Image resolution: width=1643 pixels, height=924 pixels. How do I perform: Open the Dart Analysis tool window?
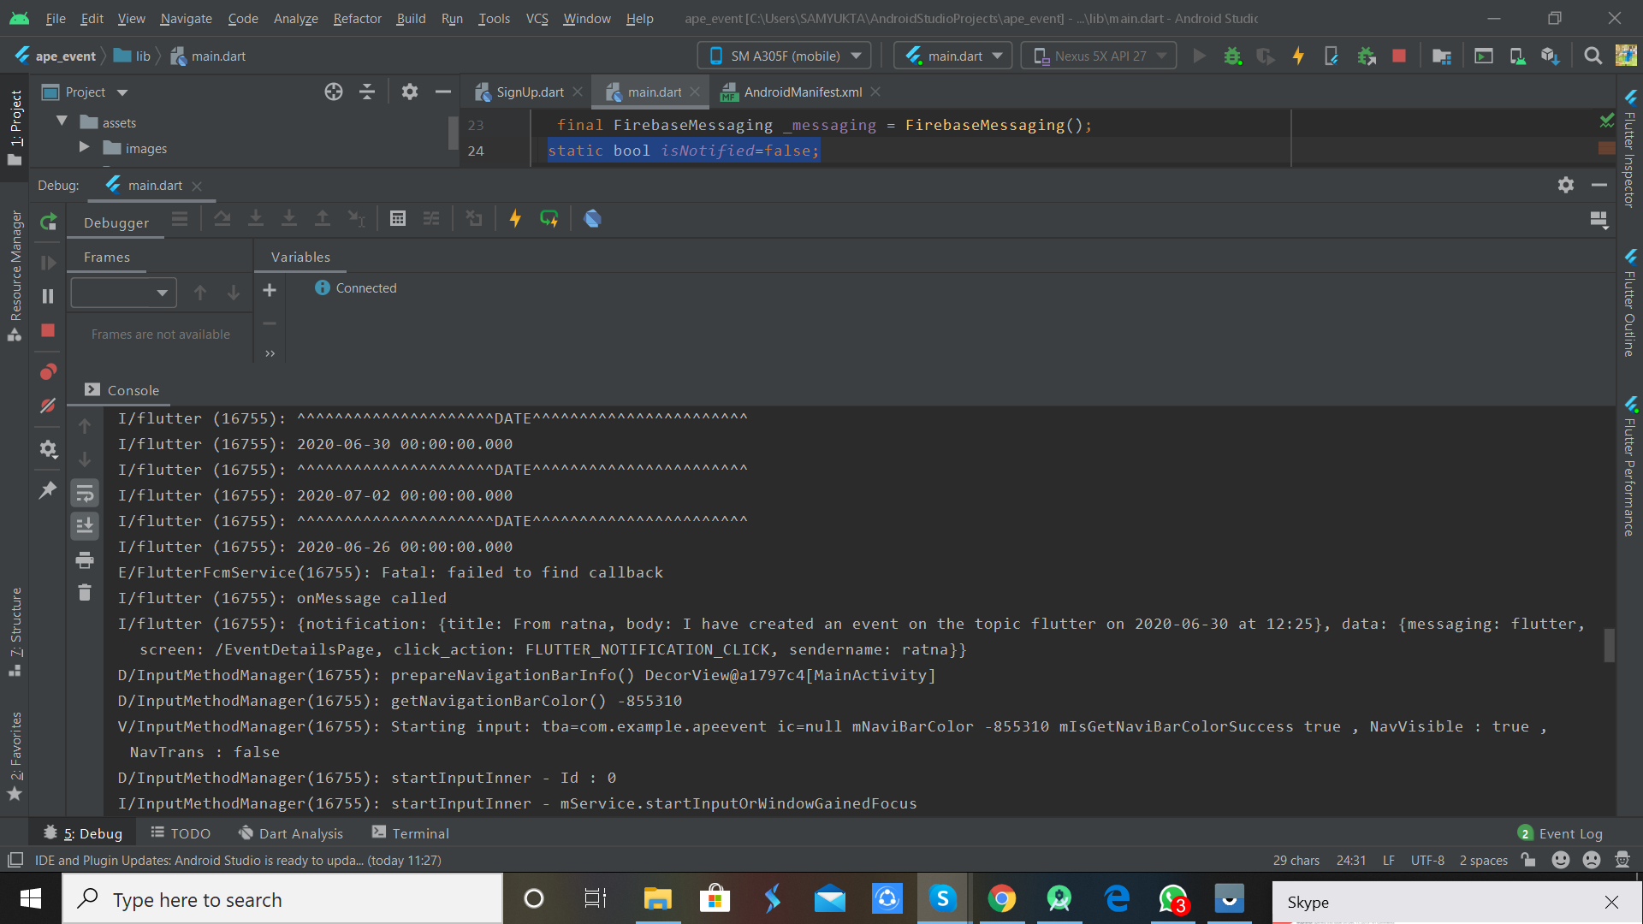291,833
